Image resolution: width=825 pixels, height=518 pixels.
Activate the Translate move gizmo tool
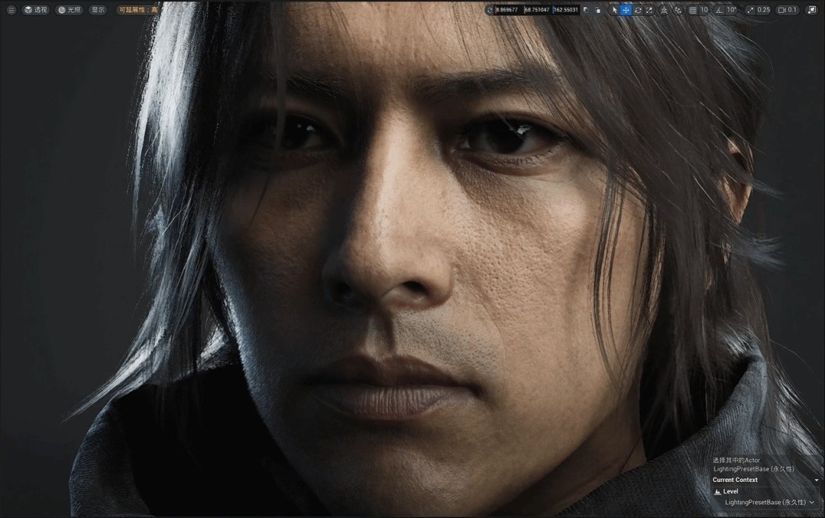626,10
